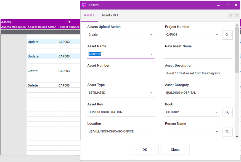Expand the Asset Type dropdown
Image resolution: width=241 pixels, height=162 pixels.
point(151,93)
